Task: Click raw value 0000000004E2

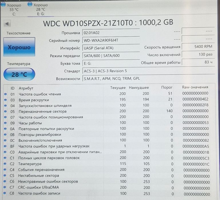Action: pos(195,99)
